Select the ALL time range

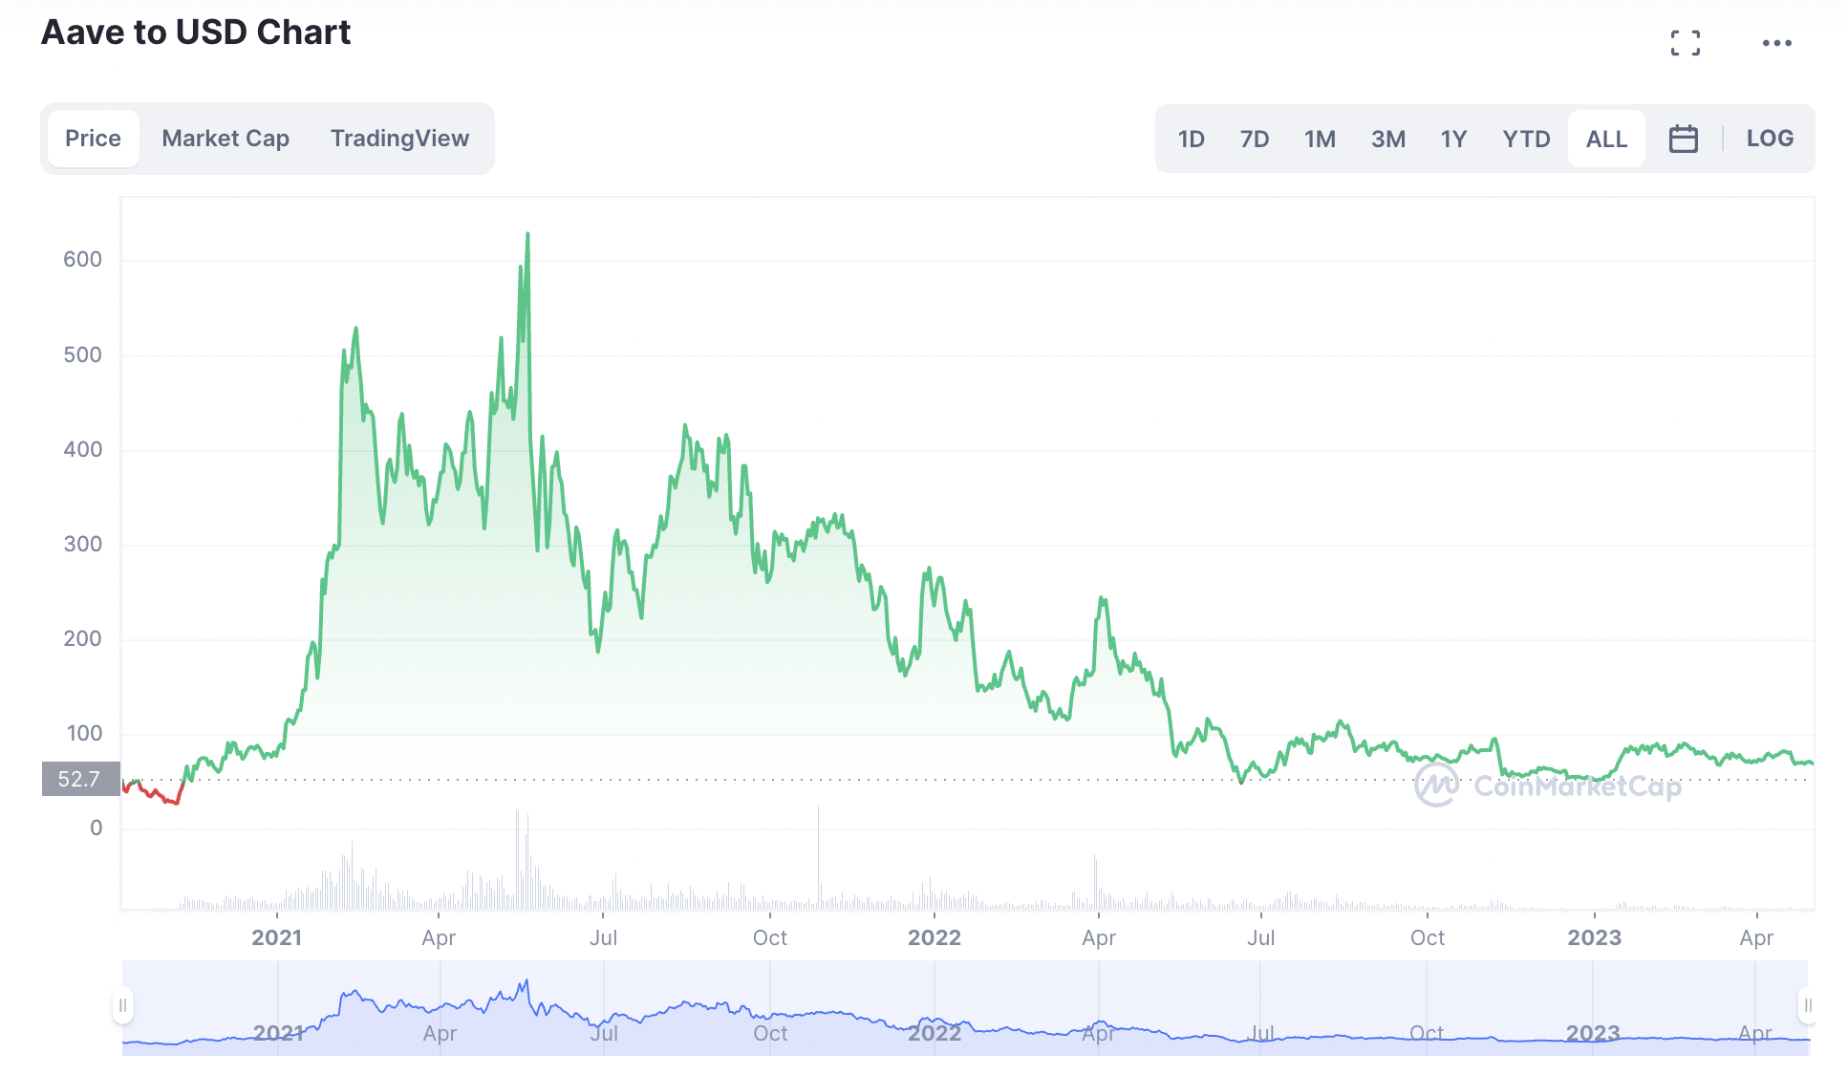pos(1606,140)
